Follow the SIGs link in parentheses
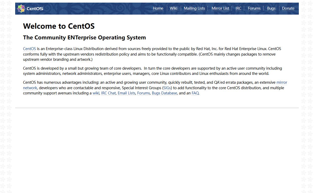The width and height of the screenshot is (314, 193). (x=167, y=88)
